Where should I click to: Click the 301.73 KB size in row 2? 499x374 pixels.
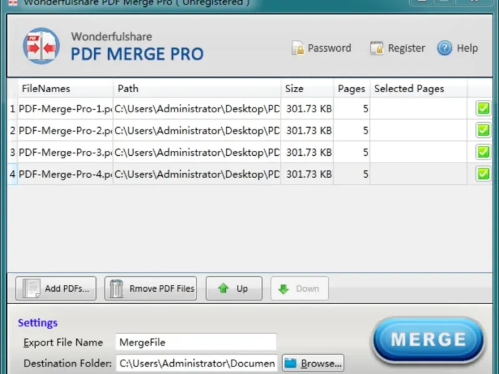[309, 130]
